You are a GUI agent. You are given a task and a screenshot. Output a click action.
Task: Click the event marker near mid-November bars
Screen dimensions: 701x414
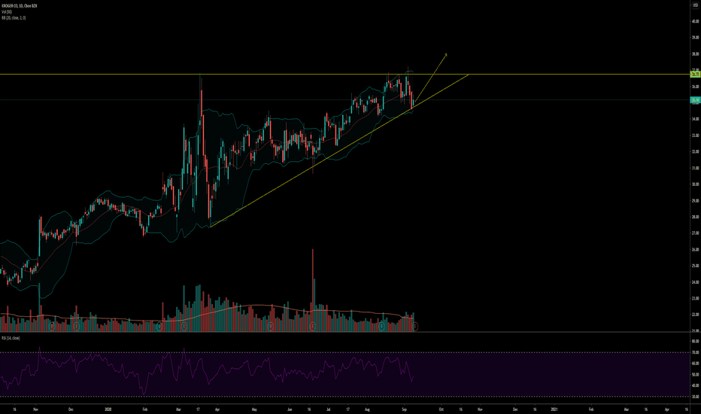tap(52, 327)
